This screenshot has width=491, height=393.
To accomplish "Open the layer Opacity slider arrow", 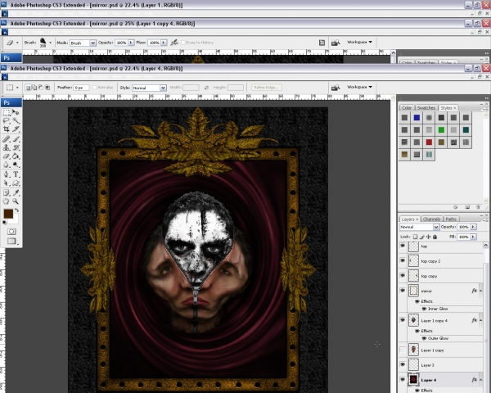I will [x=473, y=227].
